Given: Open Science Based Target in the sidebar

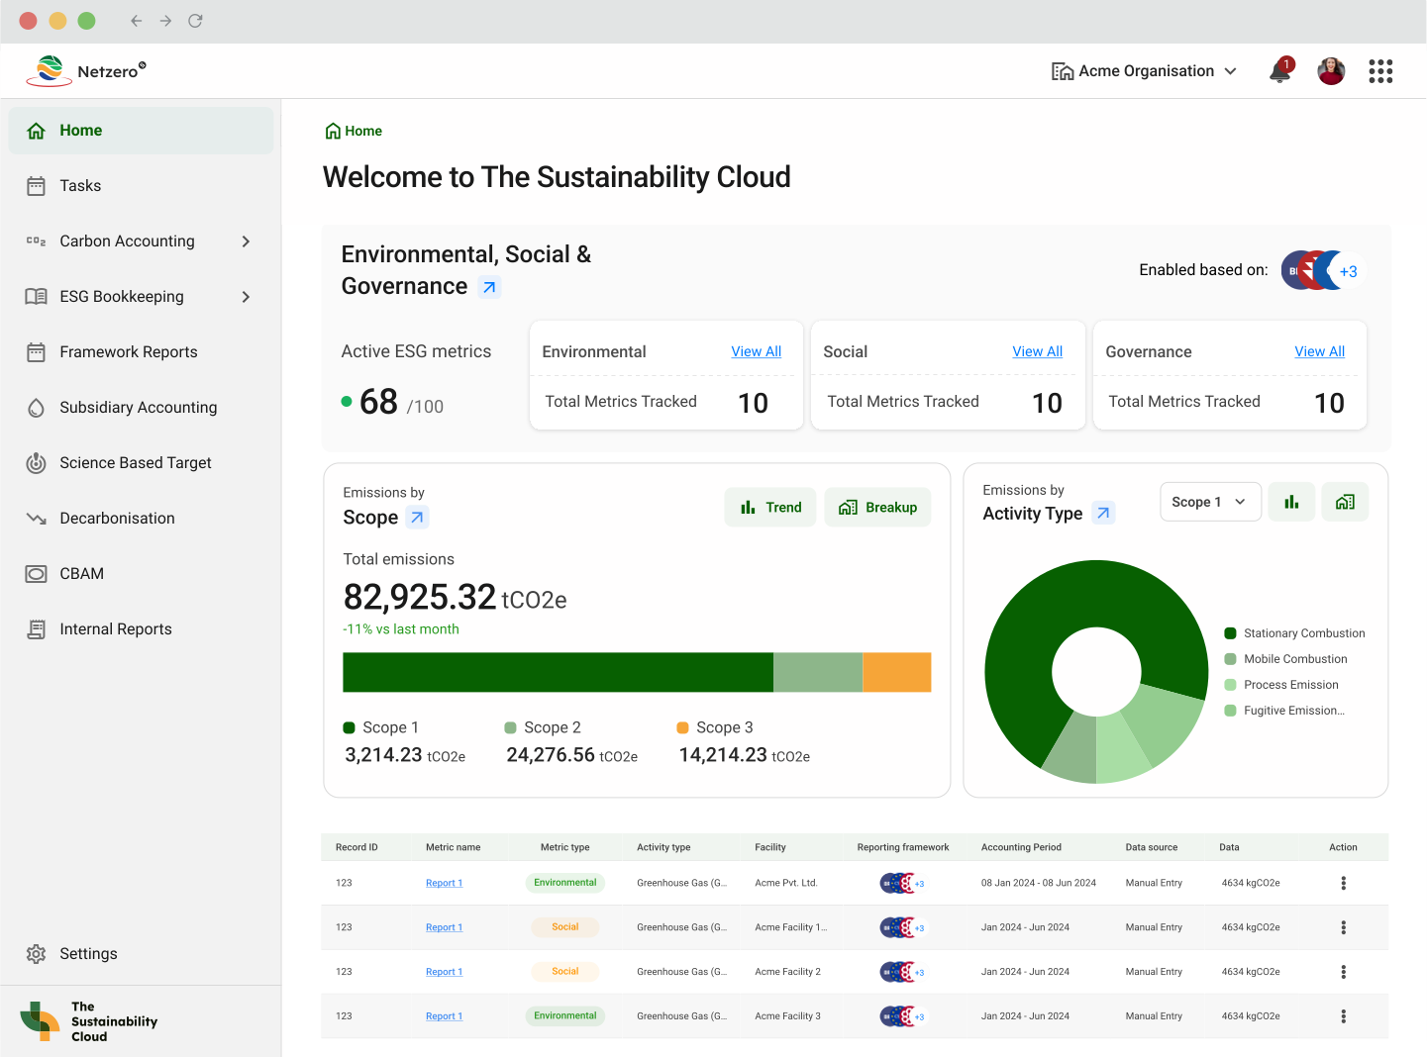Looking at the screenshot, I should (x=141, y=463).
